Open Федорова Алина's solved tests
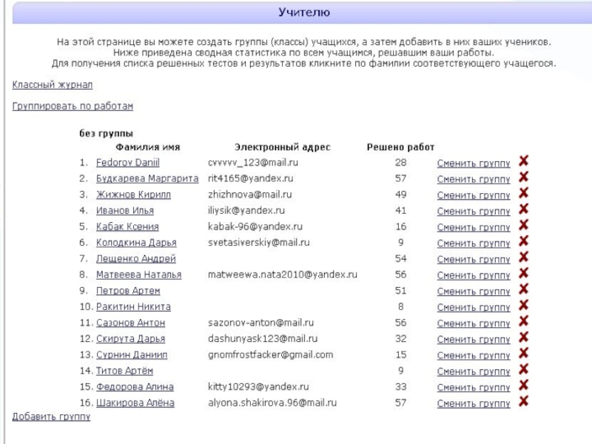Image resolution: width=592 pixels, height=444 pixels. pyautogui.click(x=135, y=387)
